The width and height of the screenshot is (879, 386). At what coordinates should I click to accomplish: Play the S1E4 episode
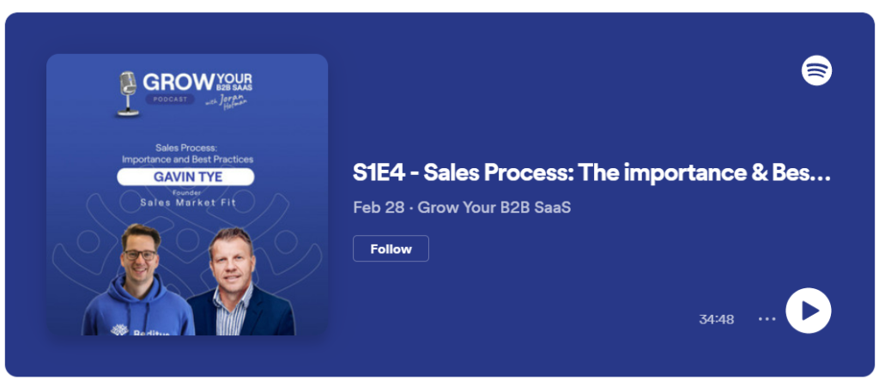point(809,311)
